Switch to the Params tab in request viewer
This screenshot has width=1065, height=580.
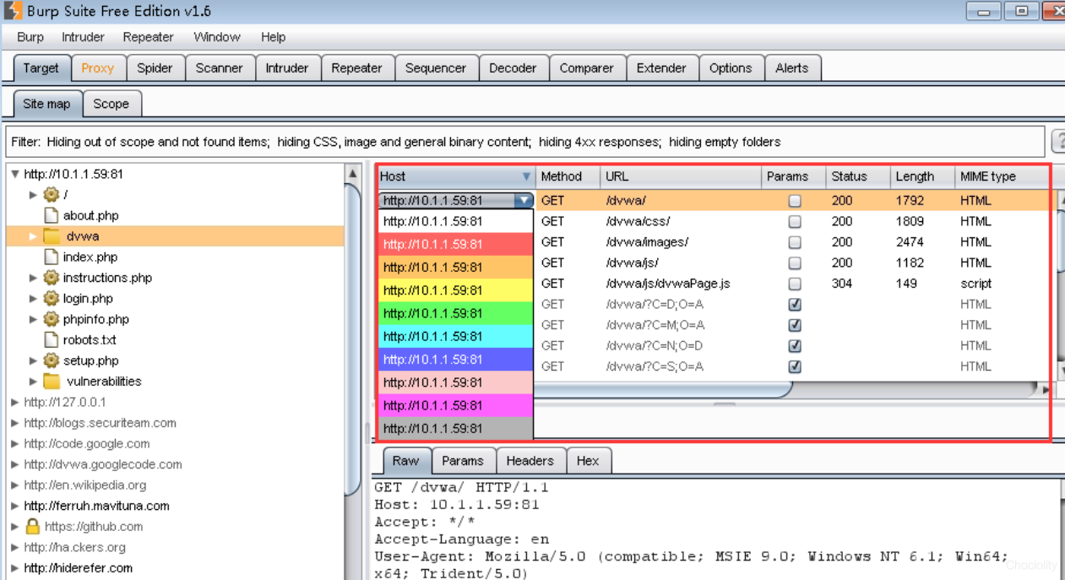point(463,461)
